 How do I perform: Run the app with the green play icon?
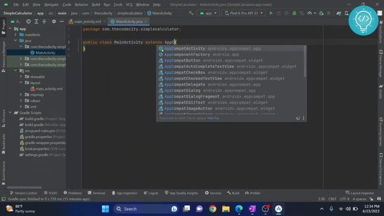point(271,13)
